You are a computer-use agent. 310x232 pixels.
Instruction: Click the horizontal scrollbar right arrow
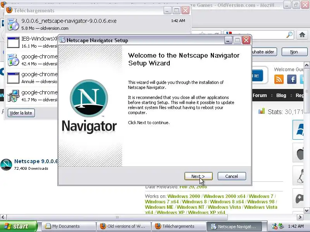coord(300,217)
